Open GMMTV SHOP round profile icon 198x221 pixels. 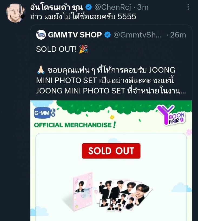tap(41, 35)
